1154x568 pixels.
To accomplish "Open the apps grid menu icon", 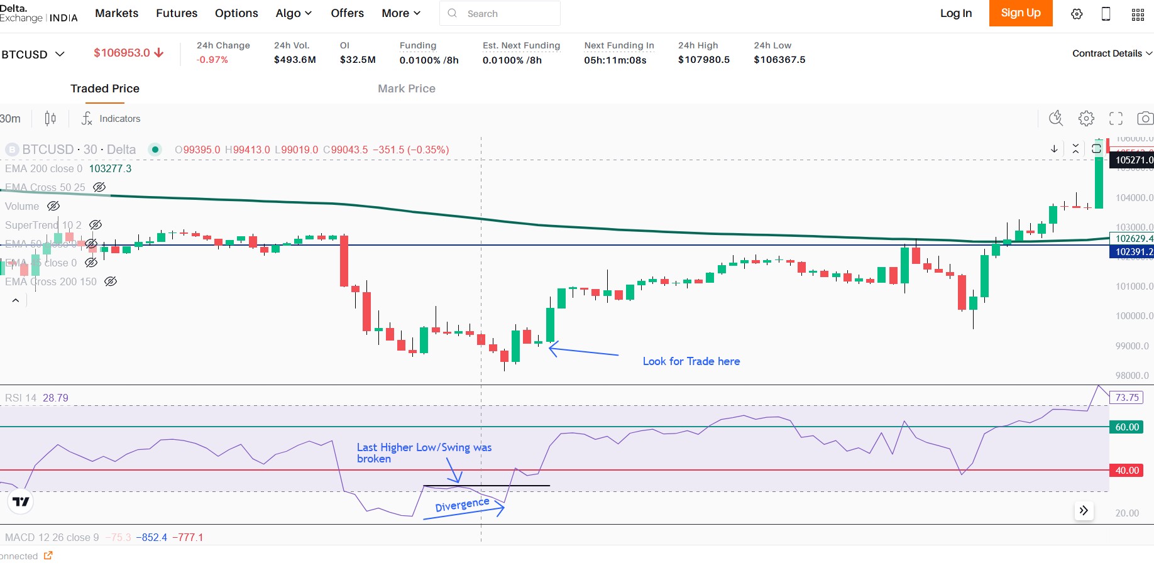I will [1138, 14].
